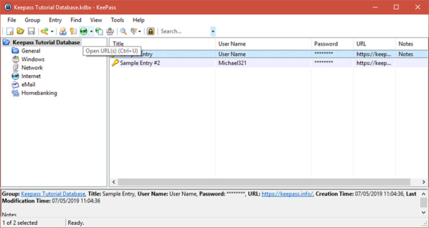Expand the Search box dropdown arrow
429x228 pixels.
pyautogui.click(x=213, y=31)
